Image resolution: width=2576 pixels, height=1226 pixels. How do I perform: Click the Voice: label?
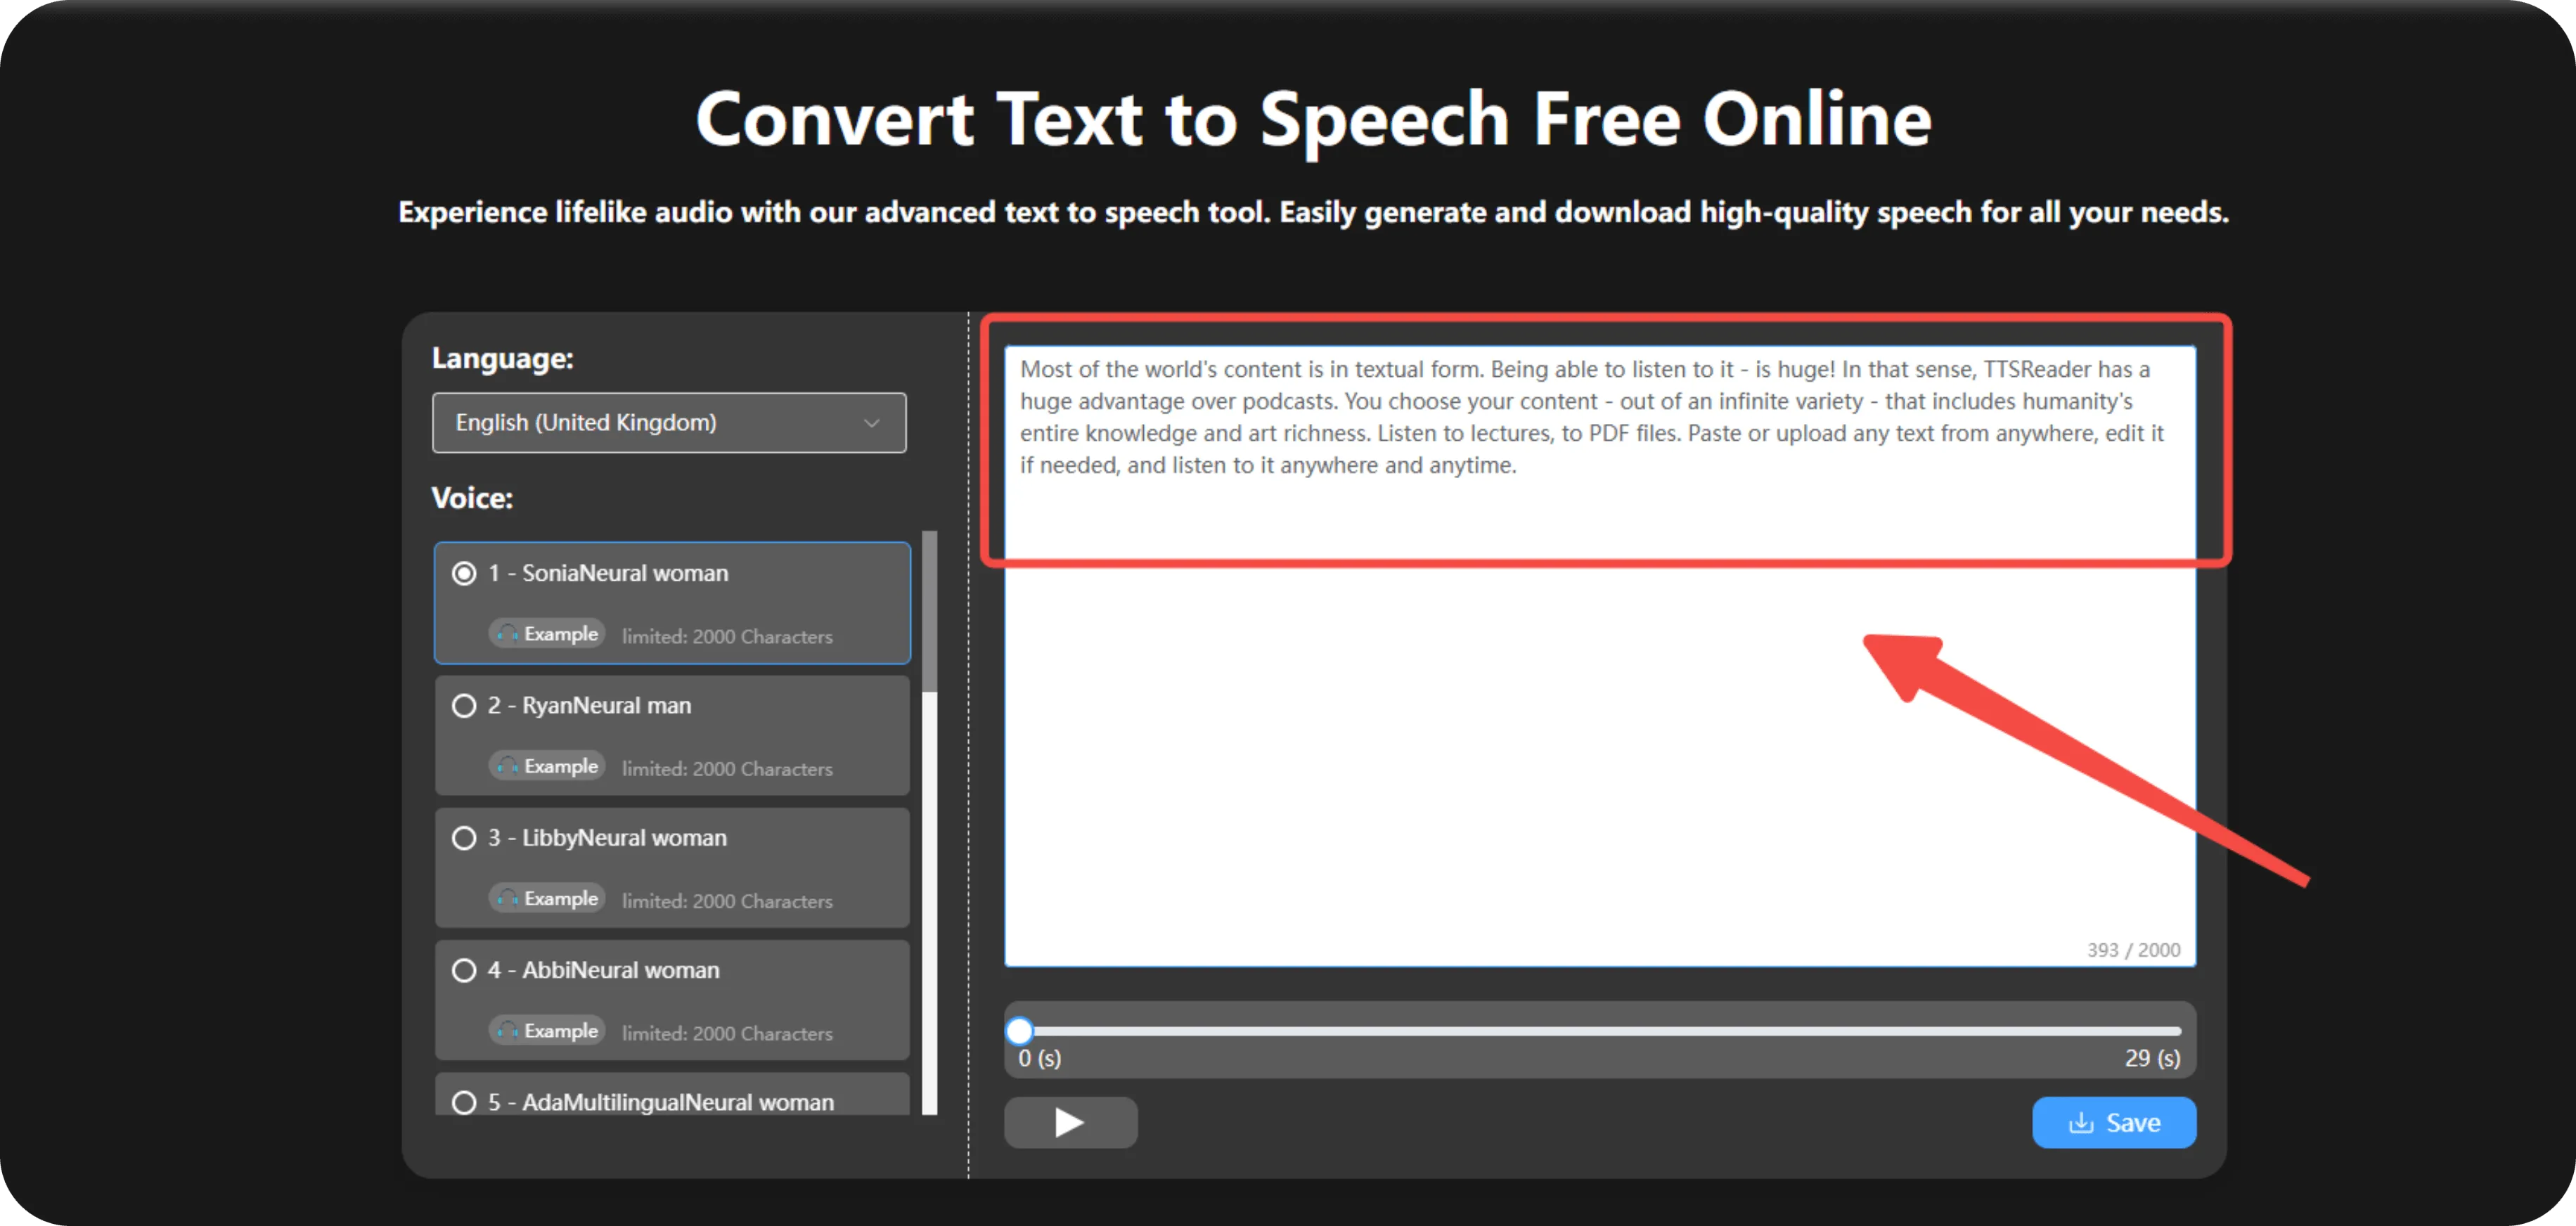472,498
